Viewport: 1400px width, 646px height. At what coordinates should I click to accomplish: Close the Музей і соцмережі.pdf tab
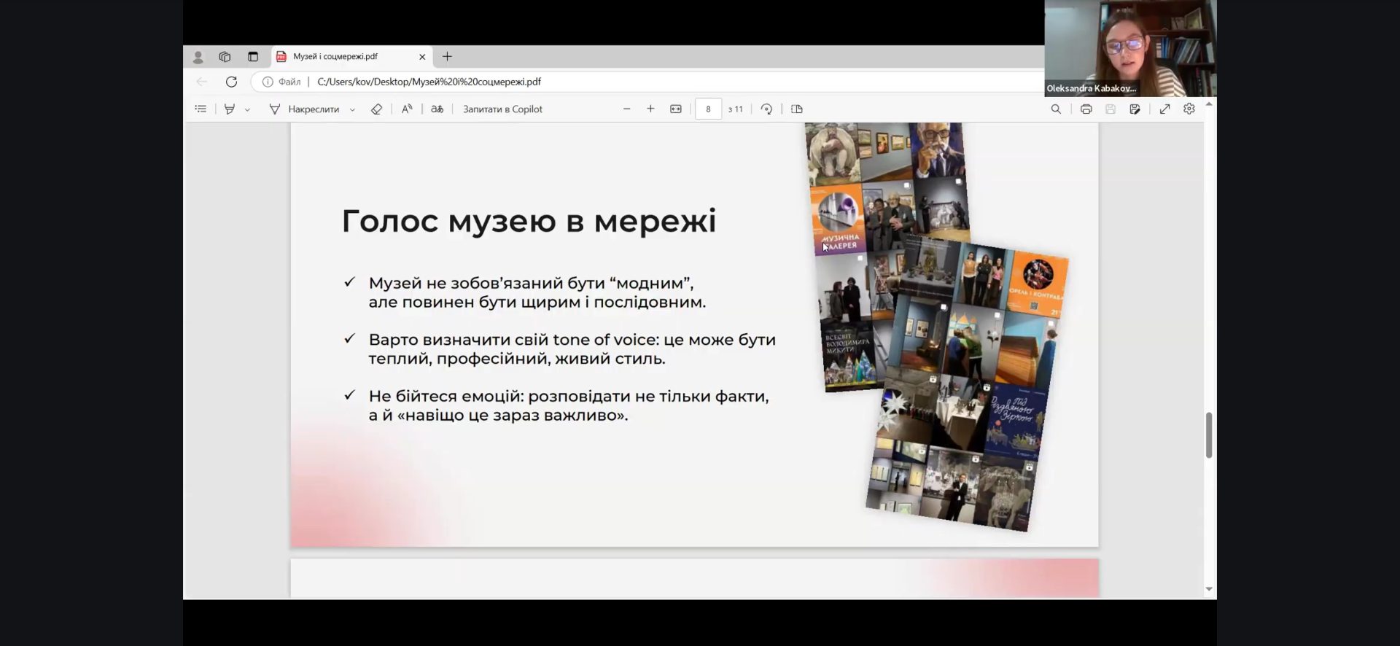[x=422, y=57]
